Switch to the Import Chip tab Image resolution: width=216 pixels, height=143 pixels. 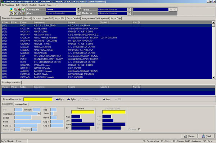116,18
